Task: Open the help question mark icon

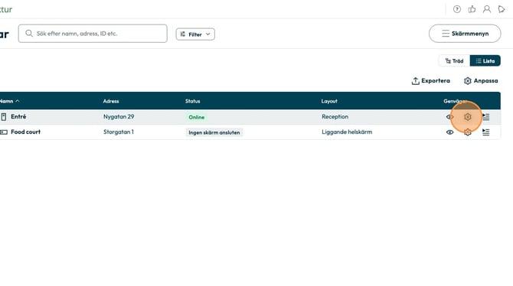Action: 457,9
